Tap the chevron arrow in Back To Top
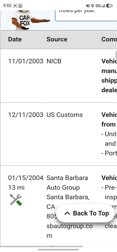This screenshot has width=117, height=252. [67, 213]
